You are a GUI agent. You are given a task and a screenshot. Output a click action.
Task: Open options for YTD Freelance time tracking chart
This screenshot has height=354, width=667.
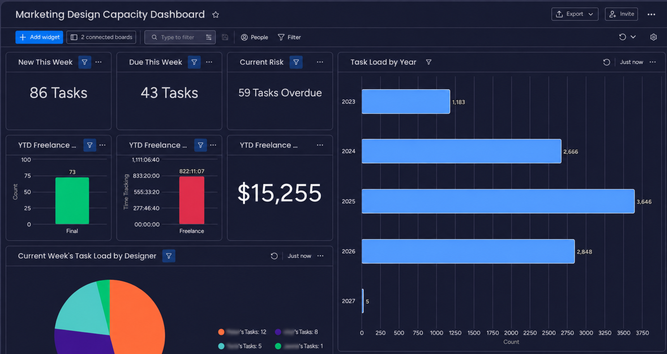213,145
